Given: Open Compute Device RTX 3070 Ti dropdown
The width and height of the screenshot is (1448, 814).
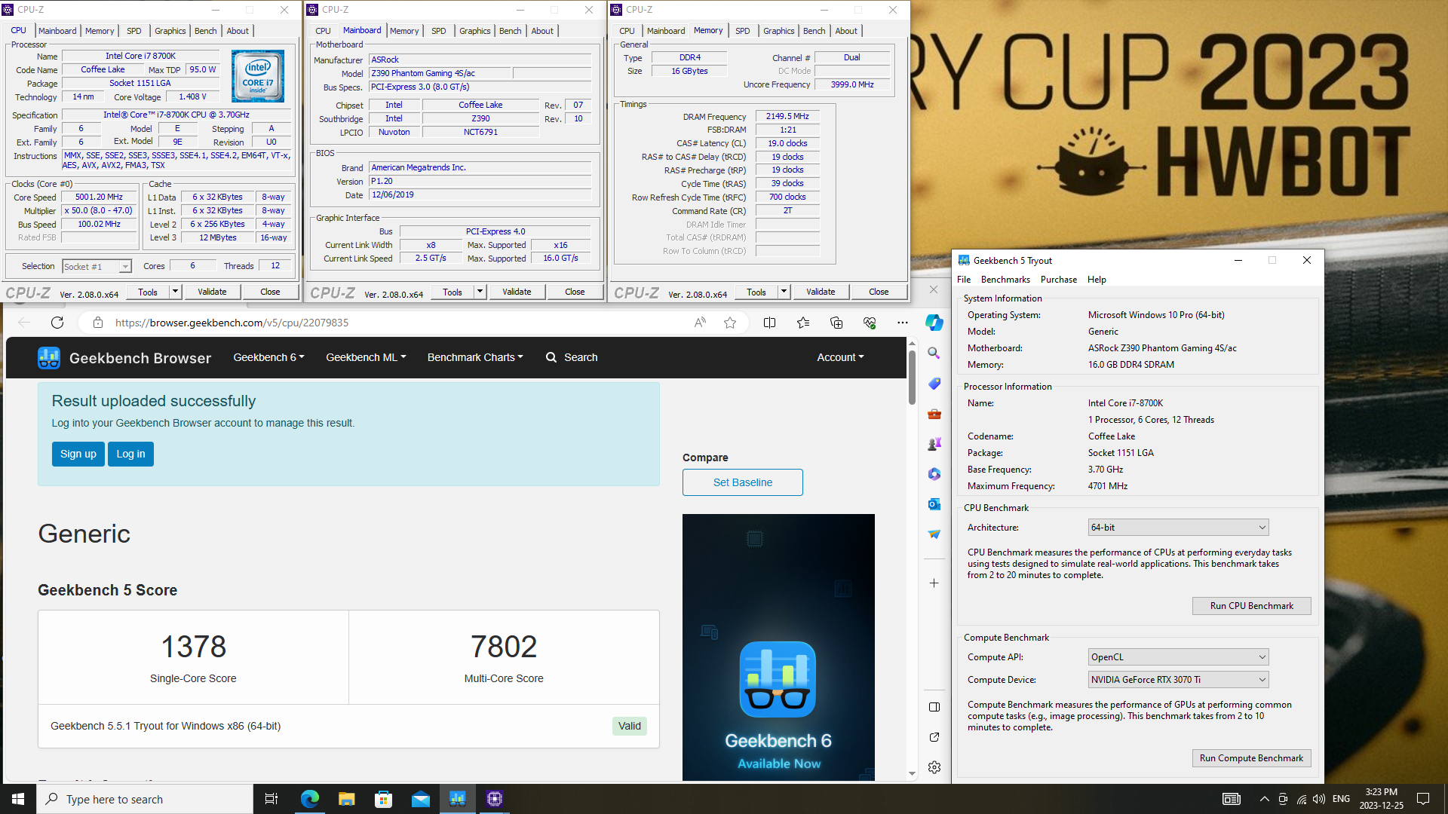Looking at the screenshot, I should point(1178,680).
